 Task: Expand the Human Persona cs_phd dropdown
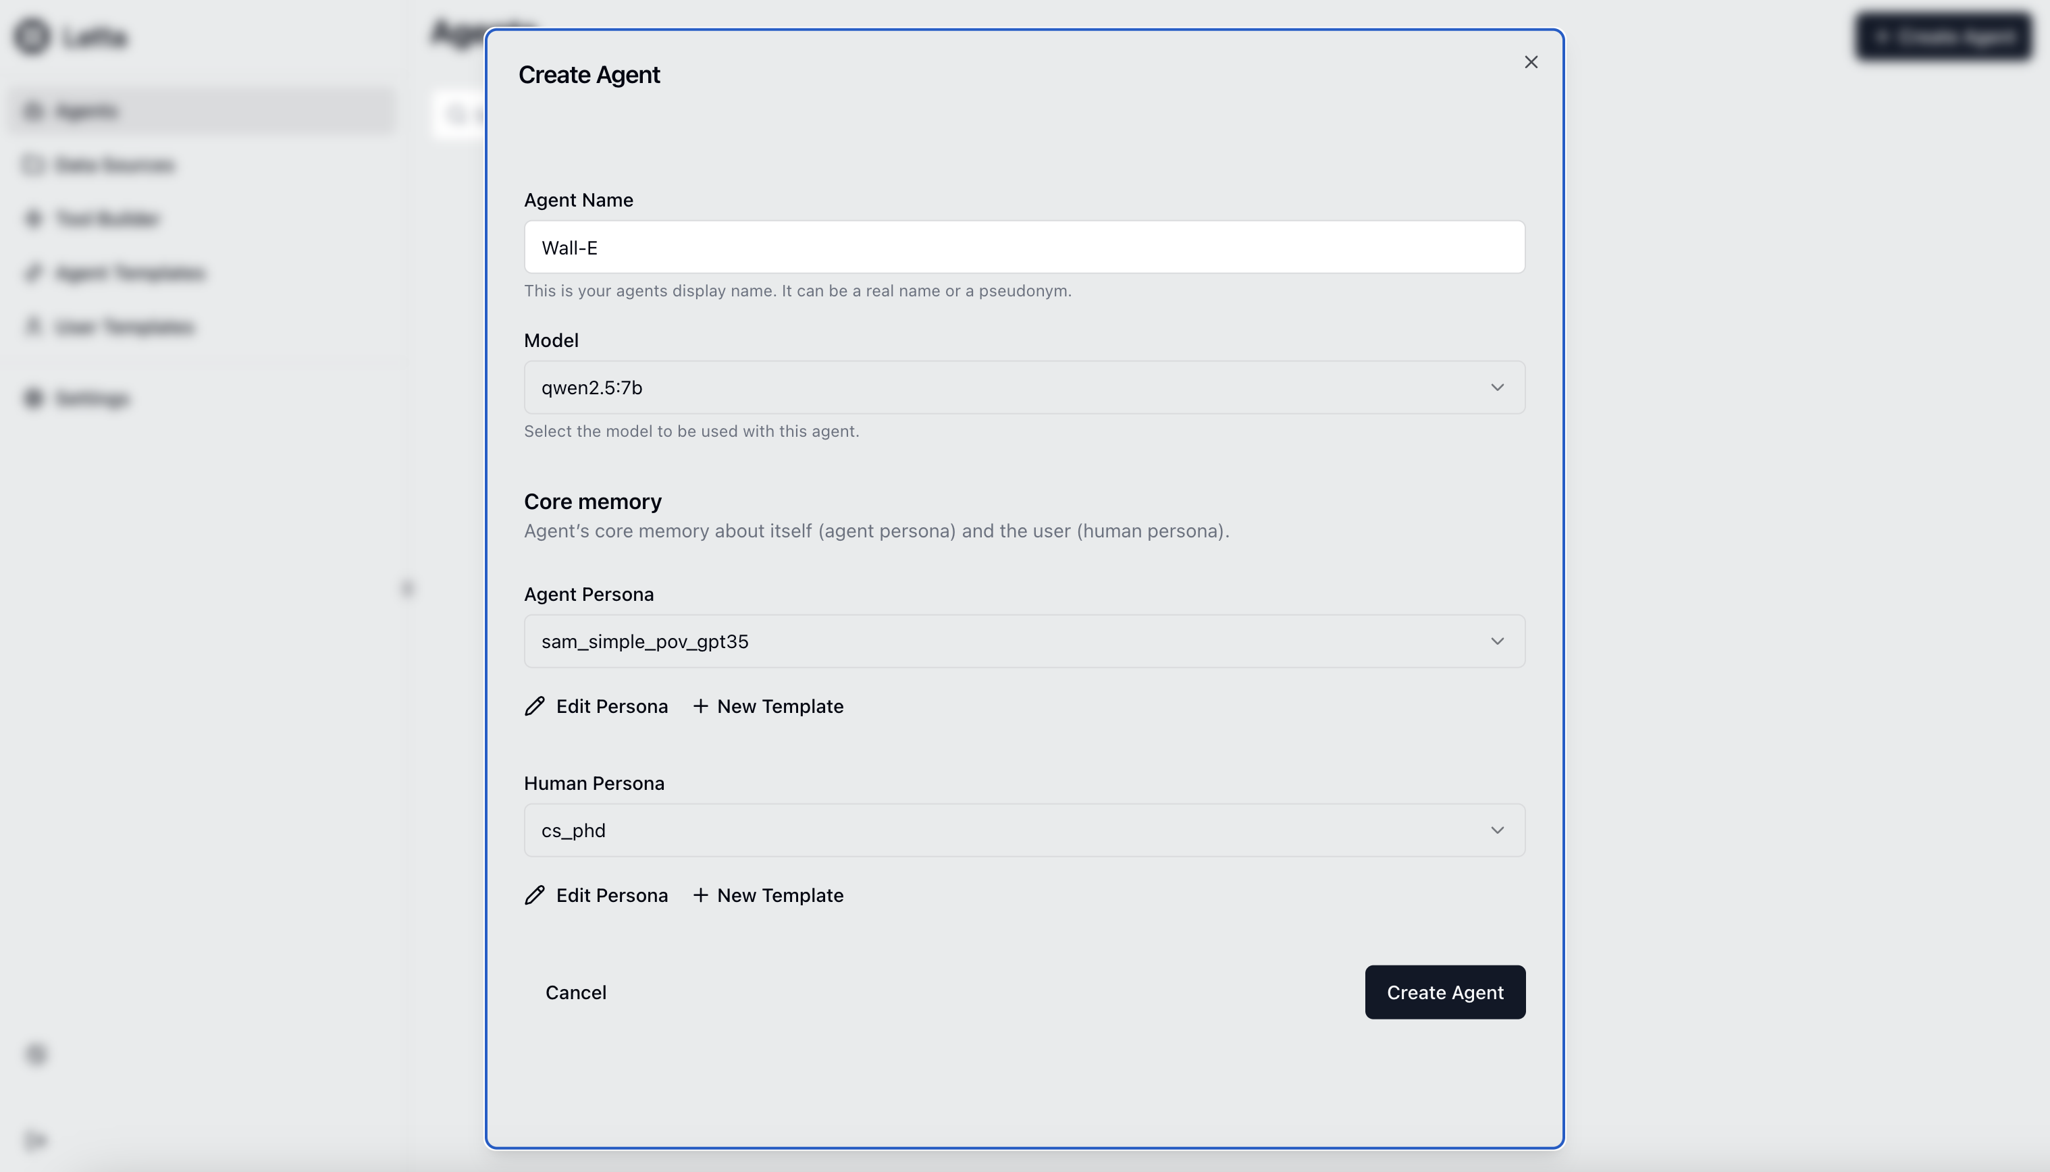(x=1024, y=830)
